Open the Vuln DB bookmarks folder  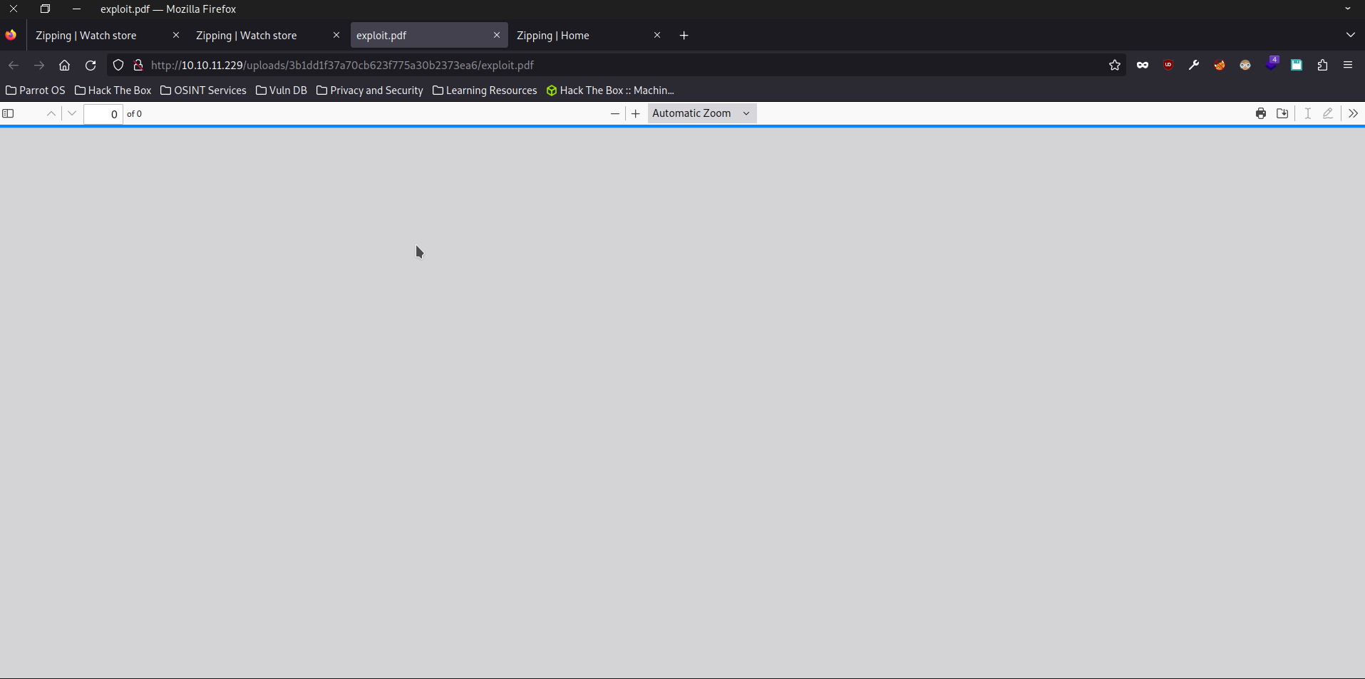pyautogui.click(x=282, y=90)
